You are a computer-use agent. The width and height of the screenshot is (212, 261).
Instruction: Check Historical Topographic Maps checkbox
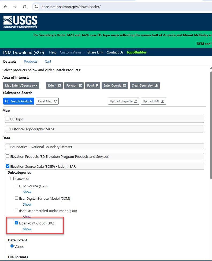point(8,129)
